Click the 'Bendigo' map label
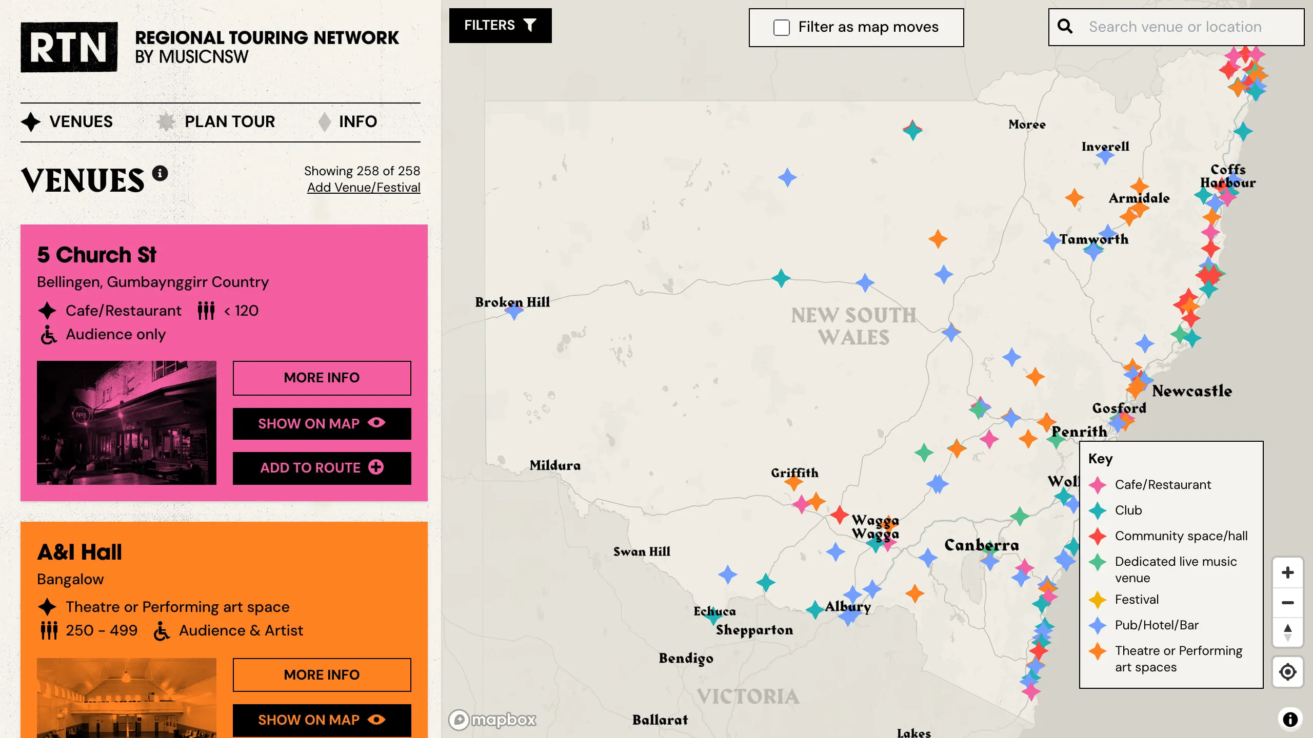This screenshot has width=1313, height=738. 686,658
